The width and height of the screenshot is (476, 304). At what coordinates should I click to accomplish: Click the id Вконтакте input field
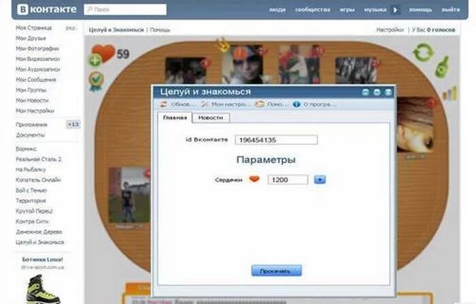click(276, 140)
